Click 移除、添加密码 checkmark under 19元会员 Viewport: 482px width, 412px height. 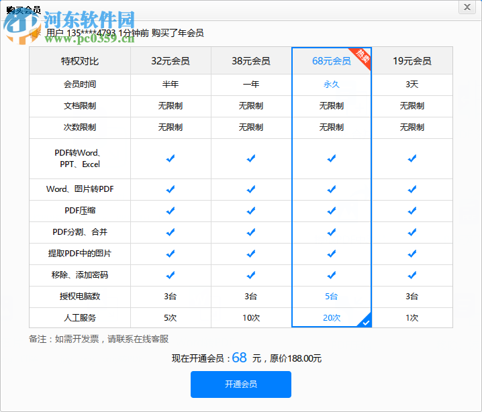[x=412, y=275]
